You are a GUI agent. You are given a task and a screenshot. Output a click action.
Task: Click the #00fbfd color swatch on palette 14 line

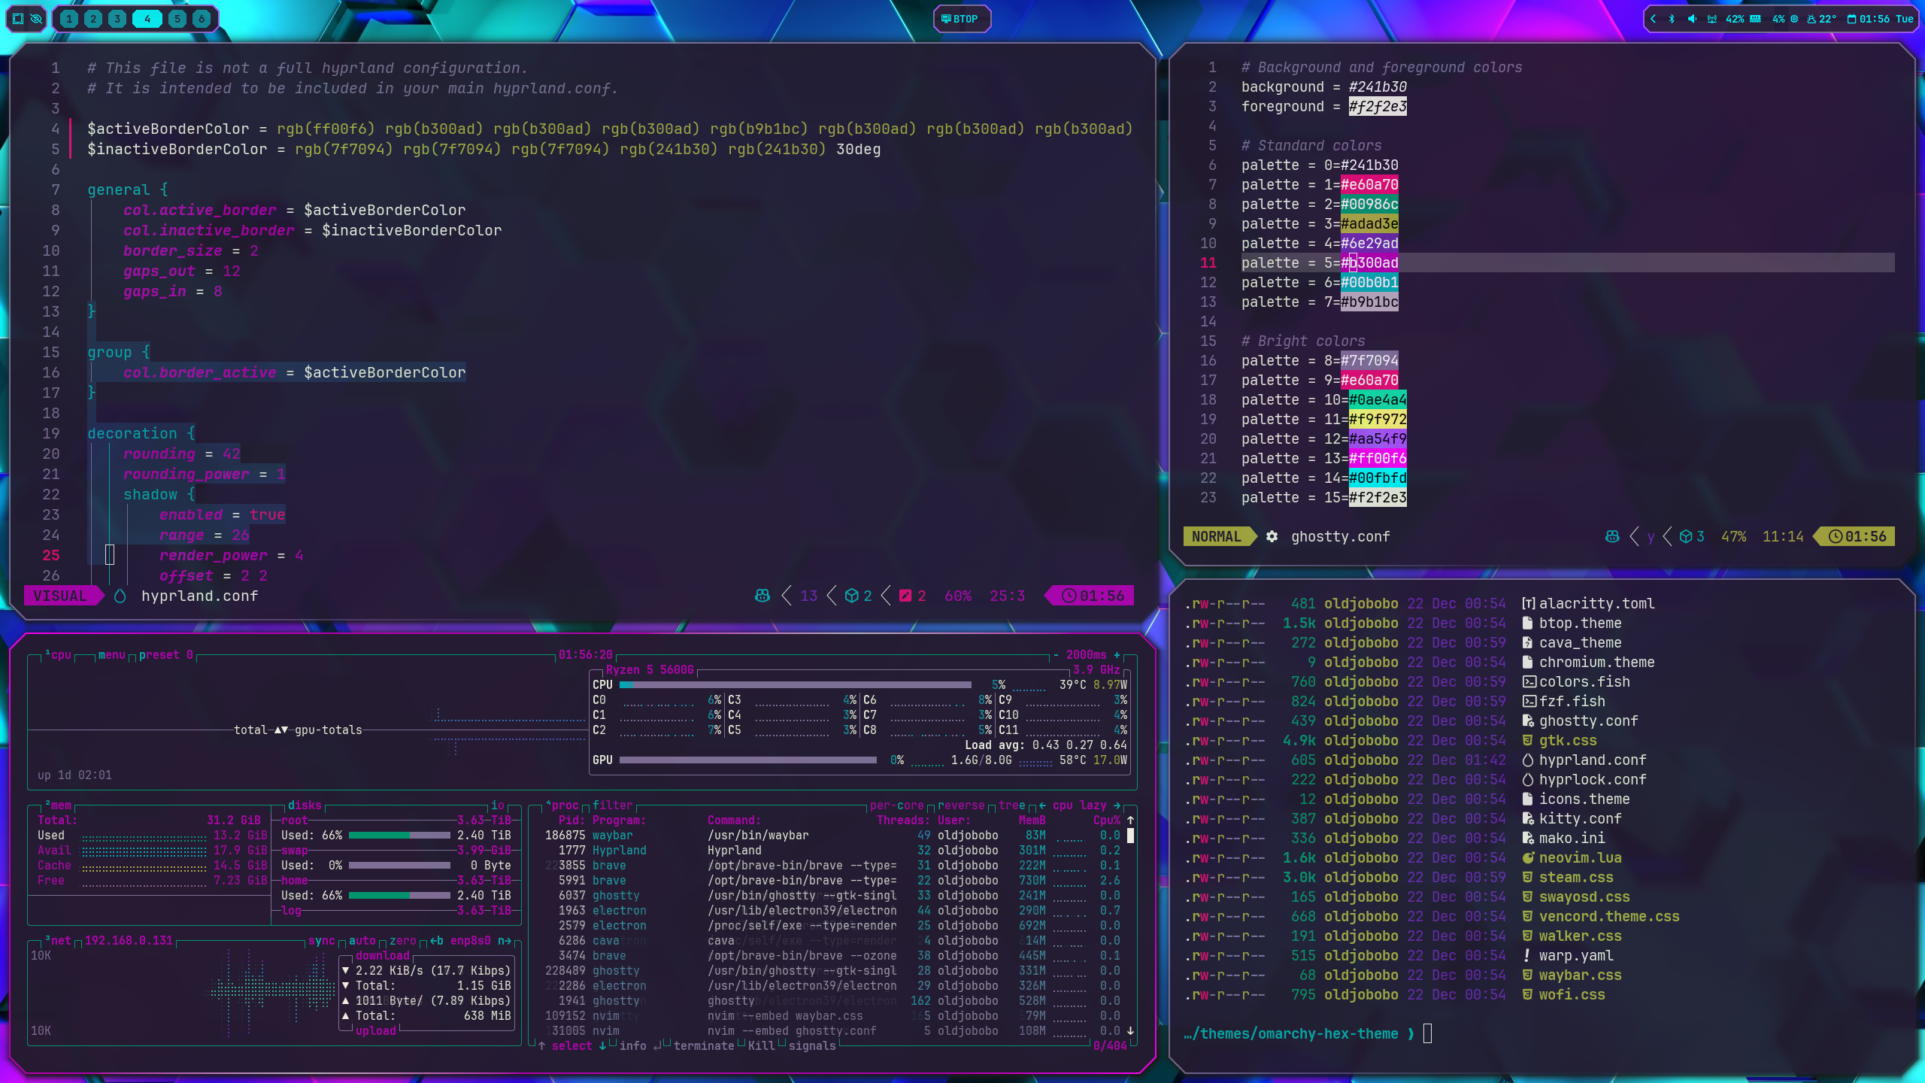tap(1378, 478)
